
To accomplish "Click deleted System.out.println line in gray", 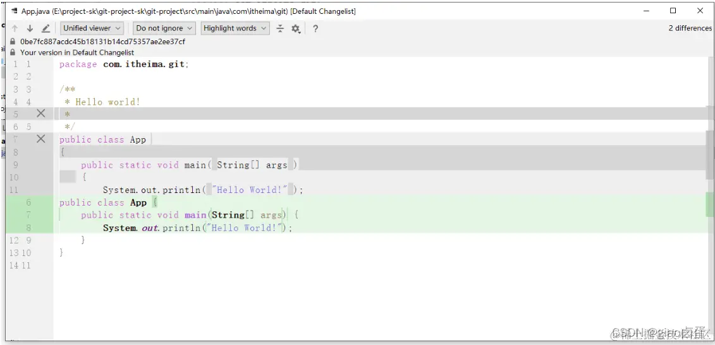I will 203,190.
